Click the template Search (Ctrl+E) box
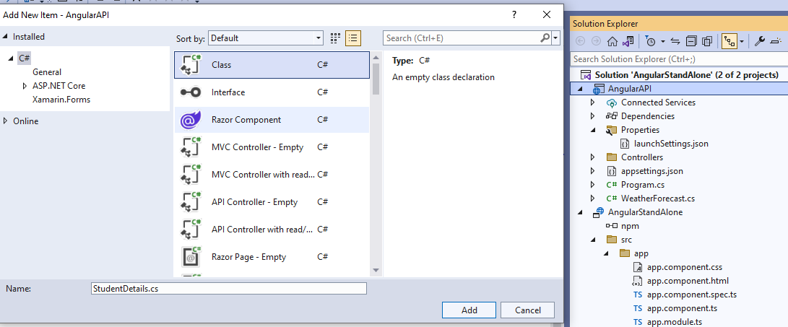 coord(462,38)
